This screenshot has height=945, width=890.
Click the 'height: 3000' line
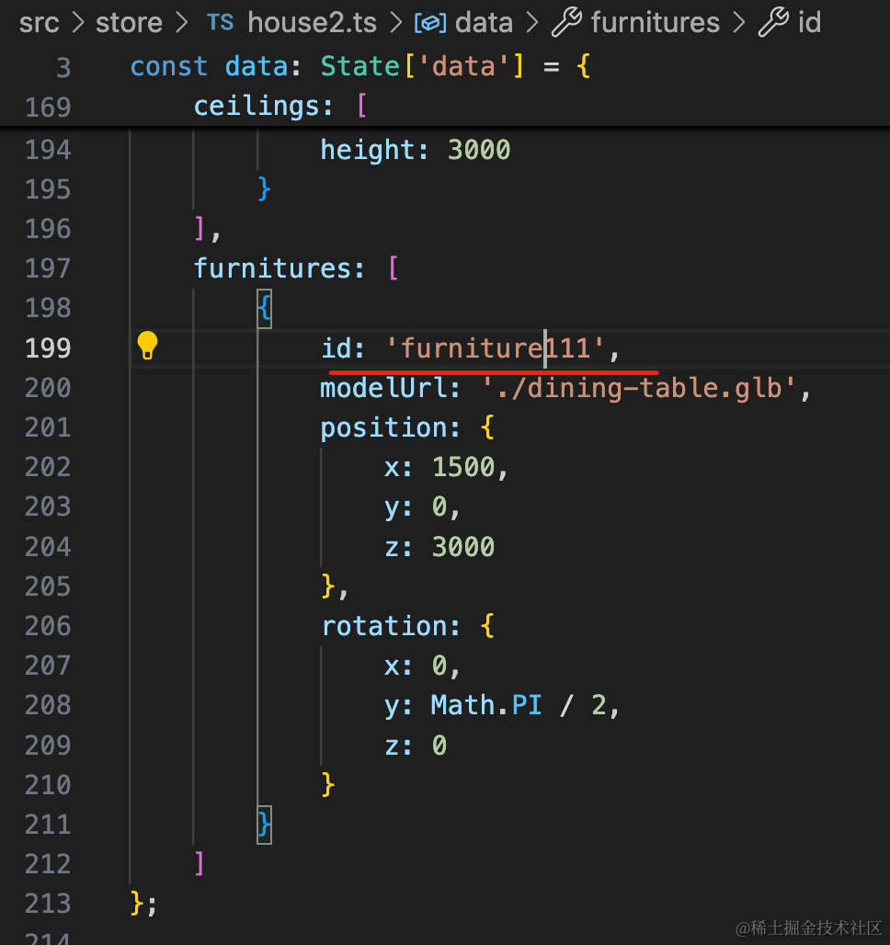point(415,150)
